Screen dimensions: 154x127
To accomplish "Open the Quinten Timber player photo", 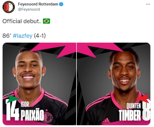I will tap(114, 84).
